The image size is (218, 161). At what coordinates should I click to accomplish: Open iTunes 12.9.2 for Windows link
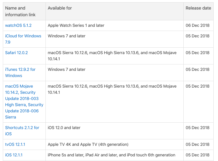20,73
